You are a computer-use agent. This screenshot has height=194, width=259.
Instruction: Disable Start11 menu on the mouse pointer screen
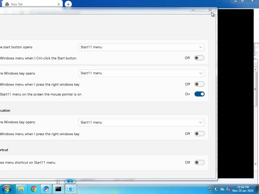pos(199,94)
